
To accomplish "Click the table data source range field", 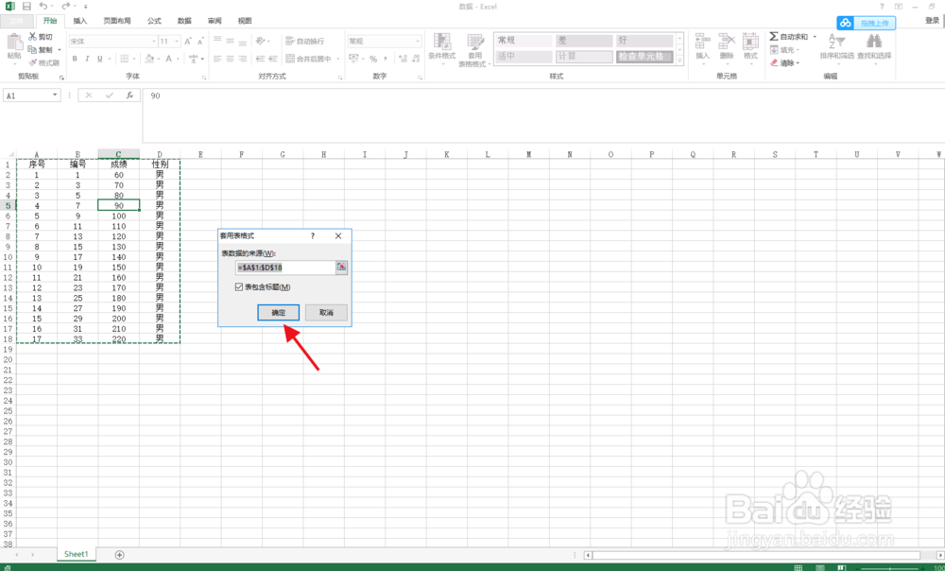I will tap(285, 268).
